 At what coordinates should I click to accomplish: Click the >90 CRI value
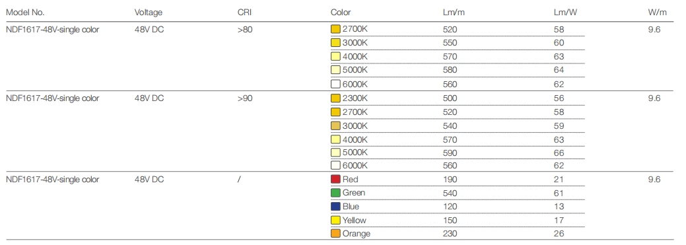point(245,98)
